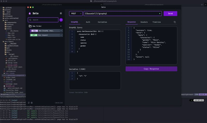The image size is (207, 123).
Task: Click the plus new-tab icon in the terminal window
Action: pyautogui.click(x=205, y=5)
